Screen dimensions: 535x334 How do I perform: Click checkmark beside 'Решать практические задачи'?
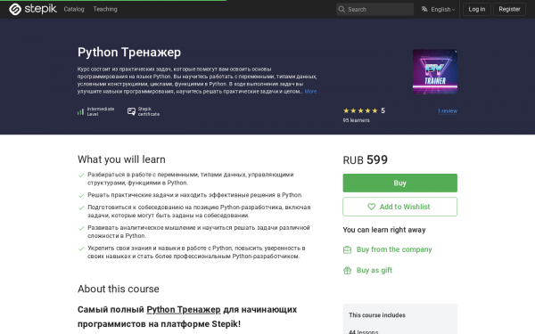[81, 196]
